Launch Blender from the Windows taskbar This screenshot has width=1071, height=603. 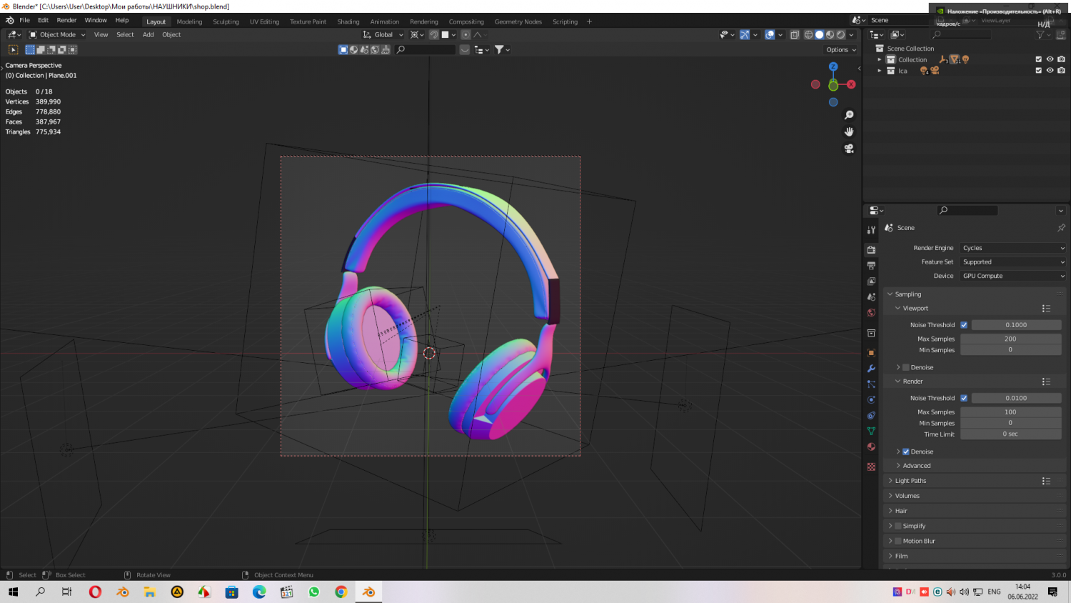368,592
